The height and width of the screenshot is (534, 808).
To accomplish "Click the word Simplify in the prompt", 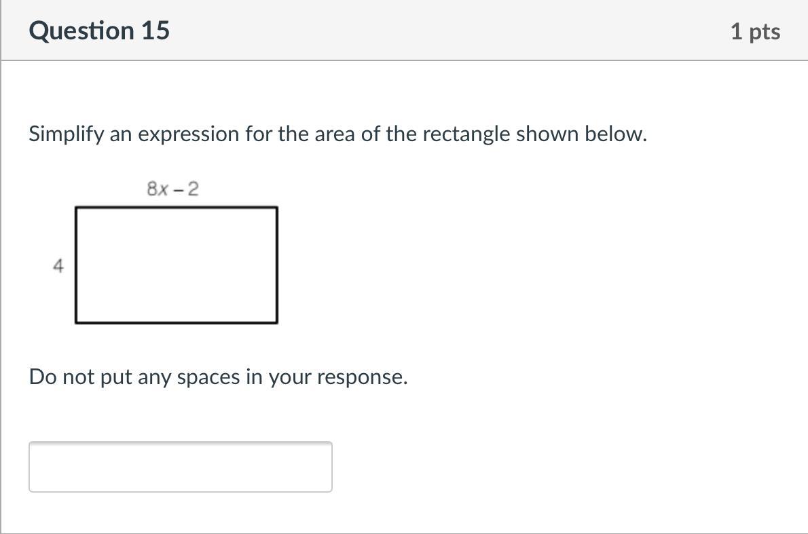I will pyautogui.click(x=66, y=134).
